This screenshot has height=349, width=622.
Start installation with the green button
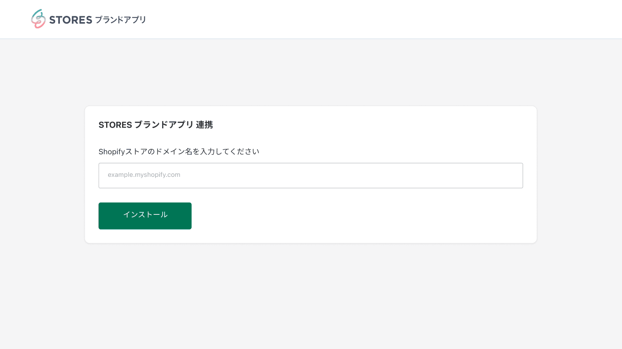tap(145, 216)
